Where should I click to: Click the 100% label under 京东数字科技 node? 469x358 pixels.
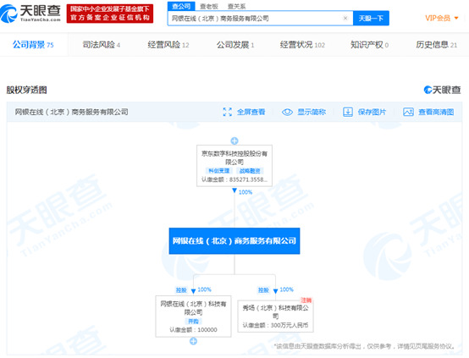246,192
